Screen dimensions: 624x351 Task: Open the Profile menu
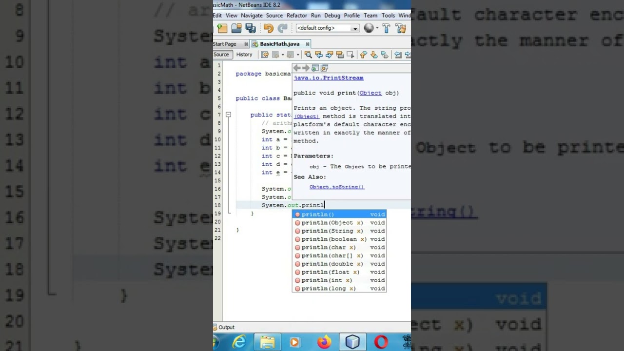pyautogui.click(x=352, y=16)
